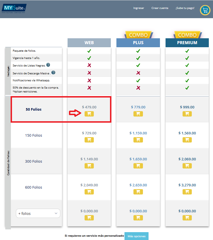Open the shopping cart in header
The height and width of the screenshot is (240, 213).
[205, 10]
